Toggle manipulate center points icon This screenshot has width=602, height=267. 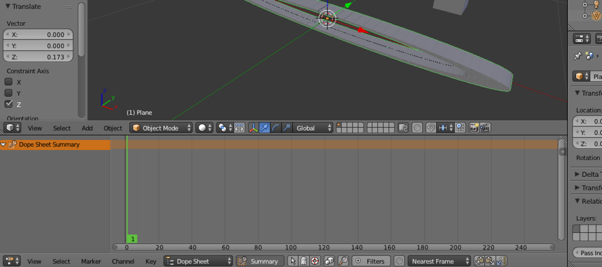click(x=239, y=128)
